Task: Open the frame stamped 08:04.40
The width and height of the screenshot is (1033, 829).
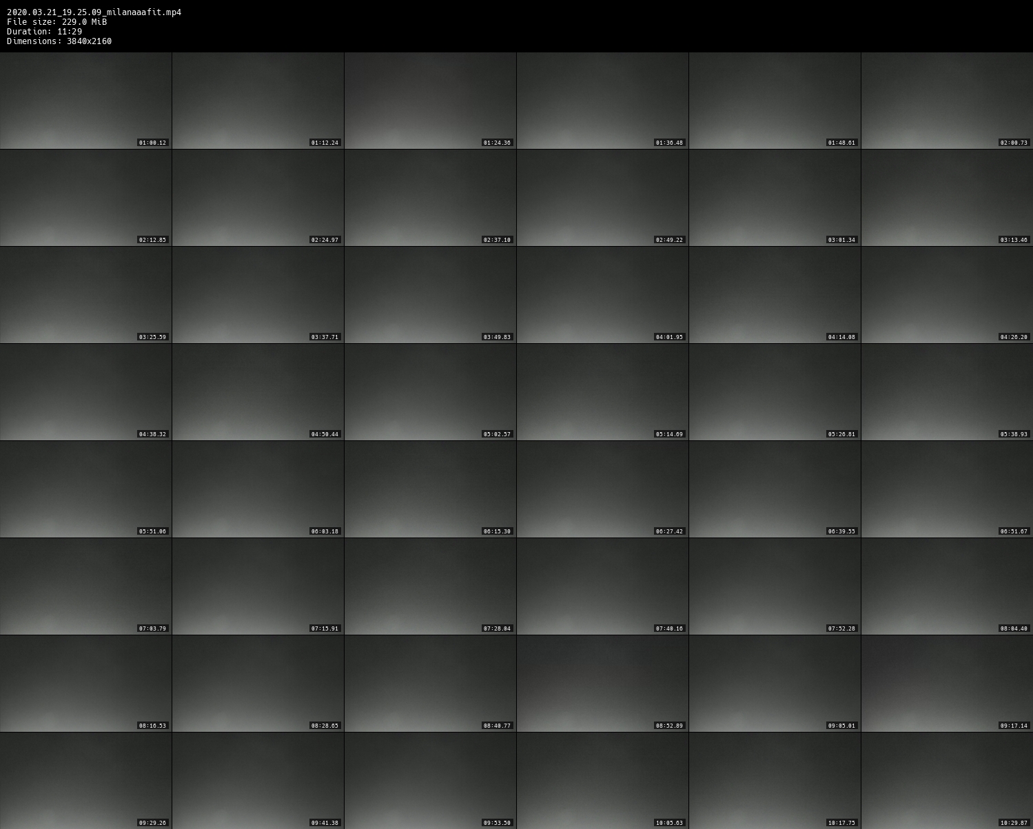Action: tap(947, 586)
